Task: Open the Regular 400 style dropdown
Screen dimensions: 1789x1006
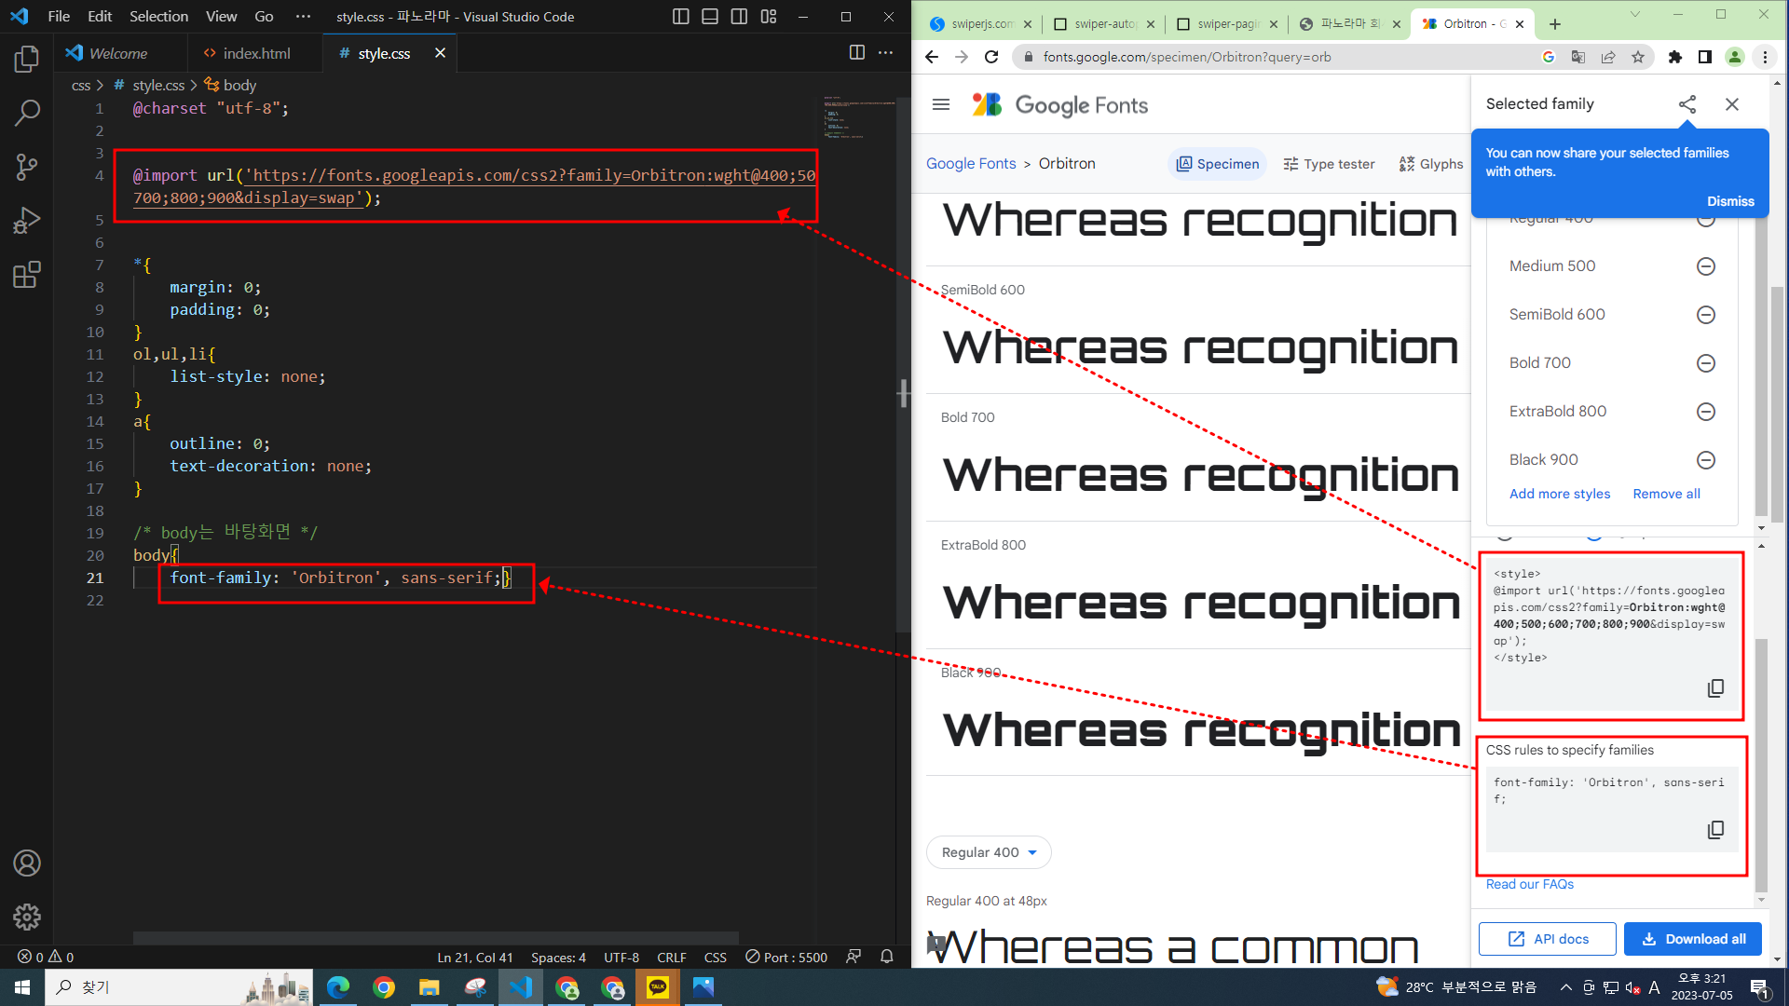Action: [989, 852]
